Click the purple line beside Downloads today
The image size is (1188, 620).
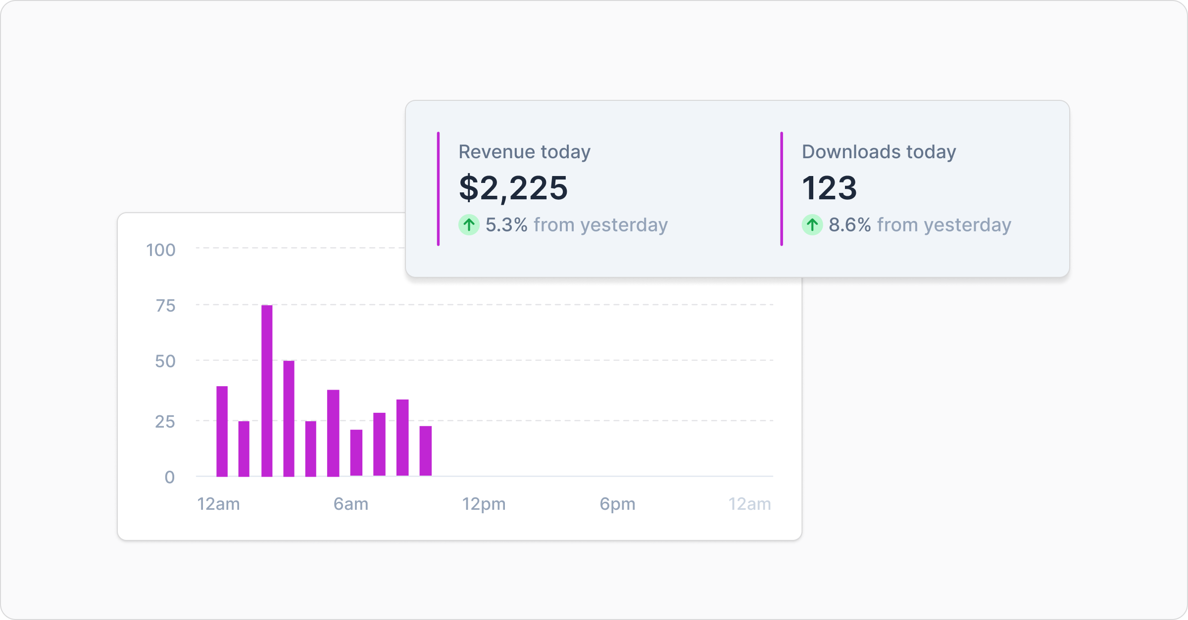click(782, 188)
